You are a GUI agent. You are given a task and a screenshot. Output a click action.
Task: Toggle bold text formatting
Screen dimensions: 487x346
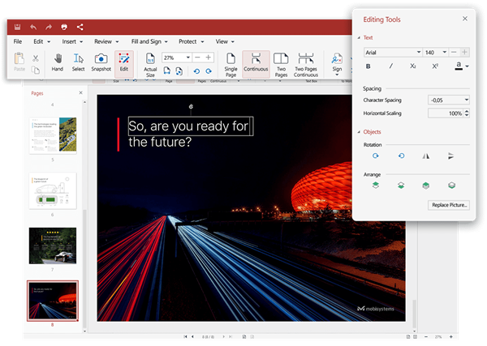pos(368,66)
